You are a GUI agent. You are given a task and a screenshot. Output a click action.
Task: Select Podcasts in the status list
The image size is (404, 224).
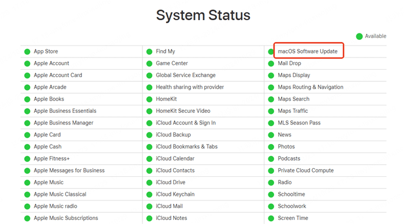(289, 159)
